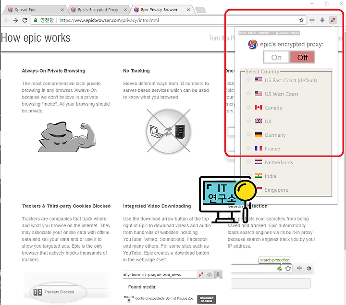Click red plug icon in video demo bar

[201, 275]
